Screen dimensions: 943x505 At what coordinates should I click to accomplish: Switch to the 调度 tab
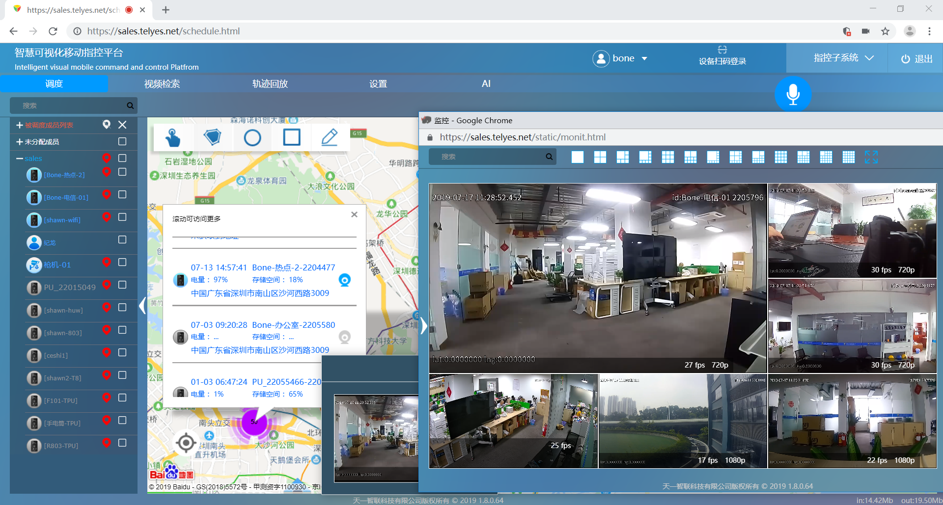click(54, 83)
